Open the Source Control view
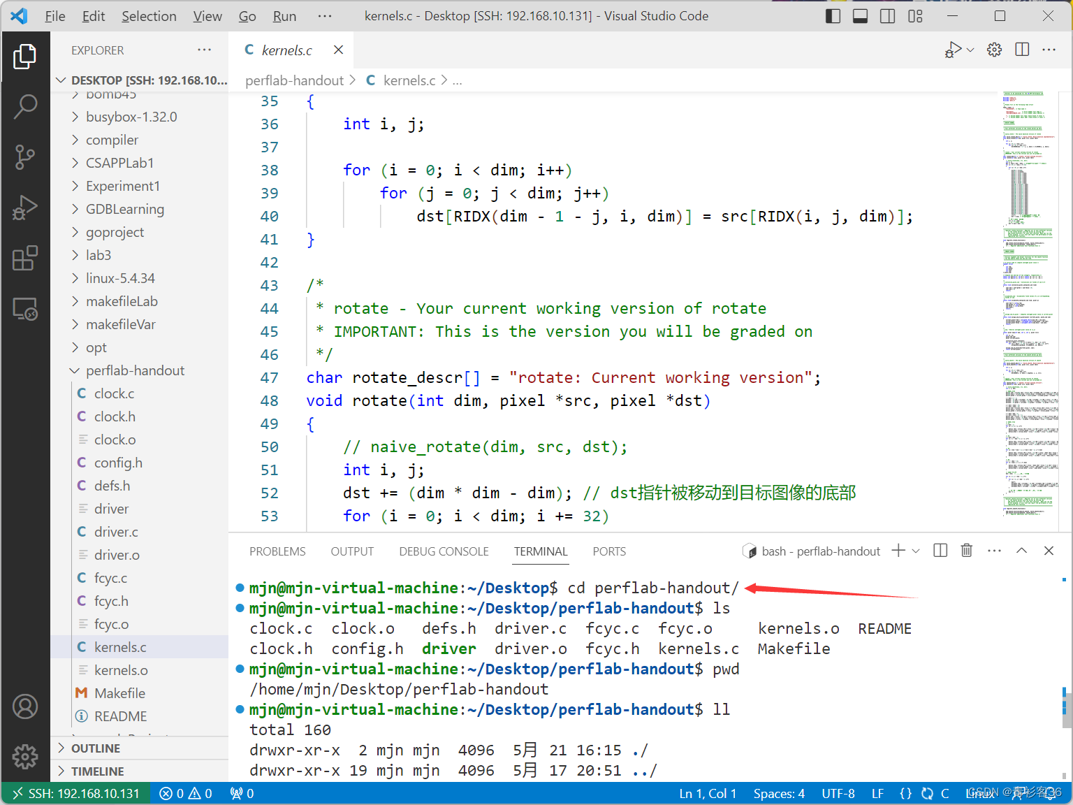The width and height of the screenshot is (1073, 805). [x=25, y=157]
